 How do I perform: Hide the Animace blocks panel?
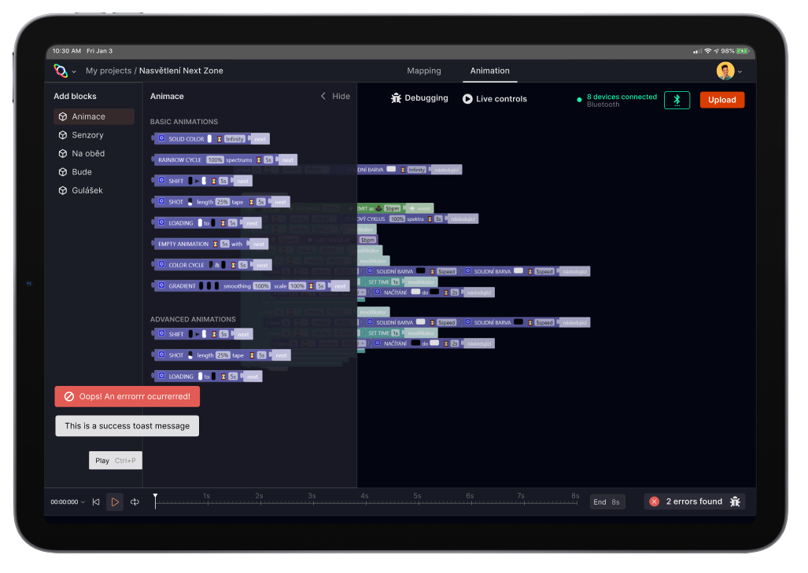click(335, 96)
